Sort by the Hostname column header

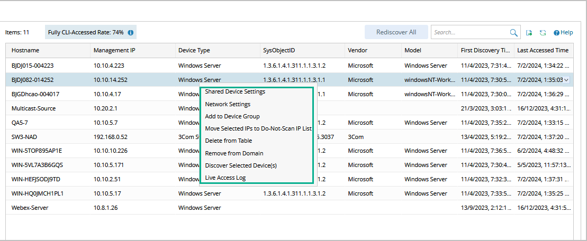click(x=25, y=50)
